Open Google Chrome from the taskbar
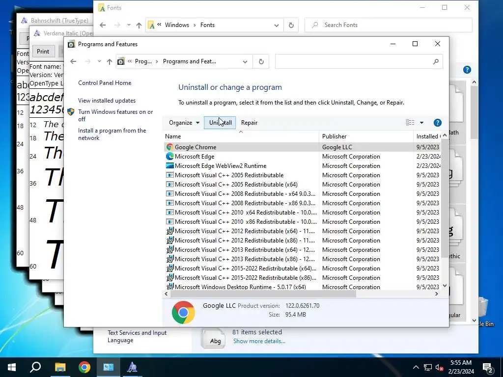 coord(84,367)
